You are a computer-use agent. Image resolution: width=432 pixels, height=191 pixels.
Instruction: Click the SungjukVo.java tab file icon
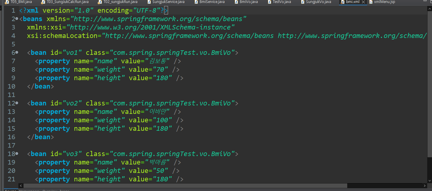(x=303, y=2)
